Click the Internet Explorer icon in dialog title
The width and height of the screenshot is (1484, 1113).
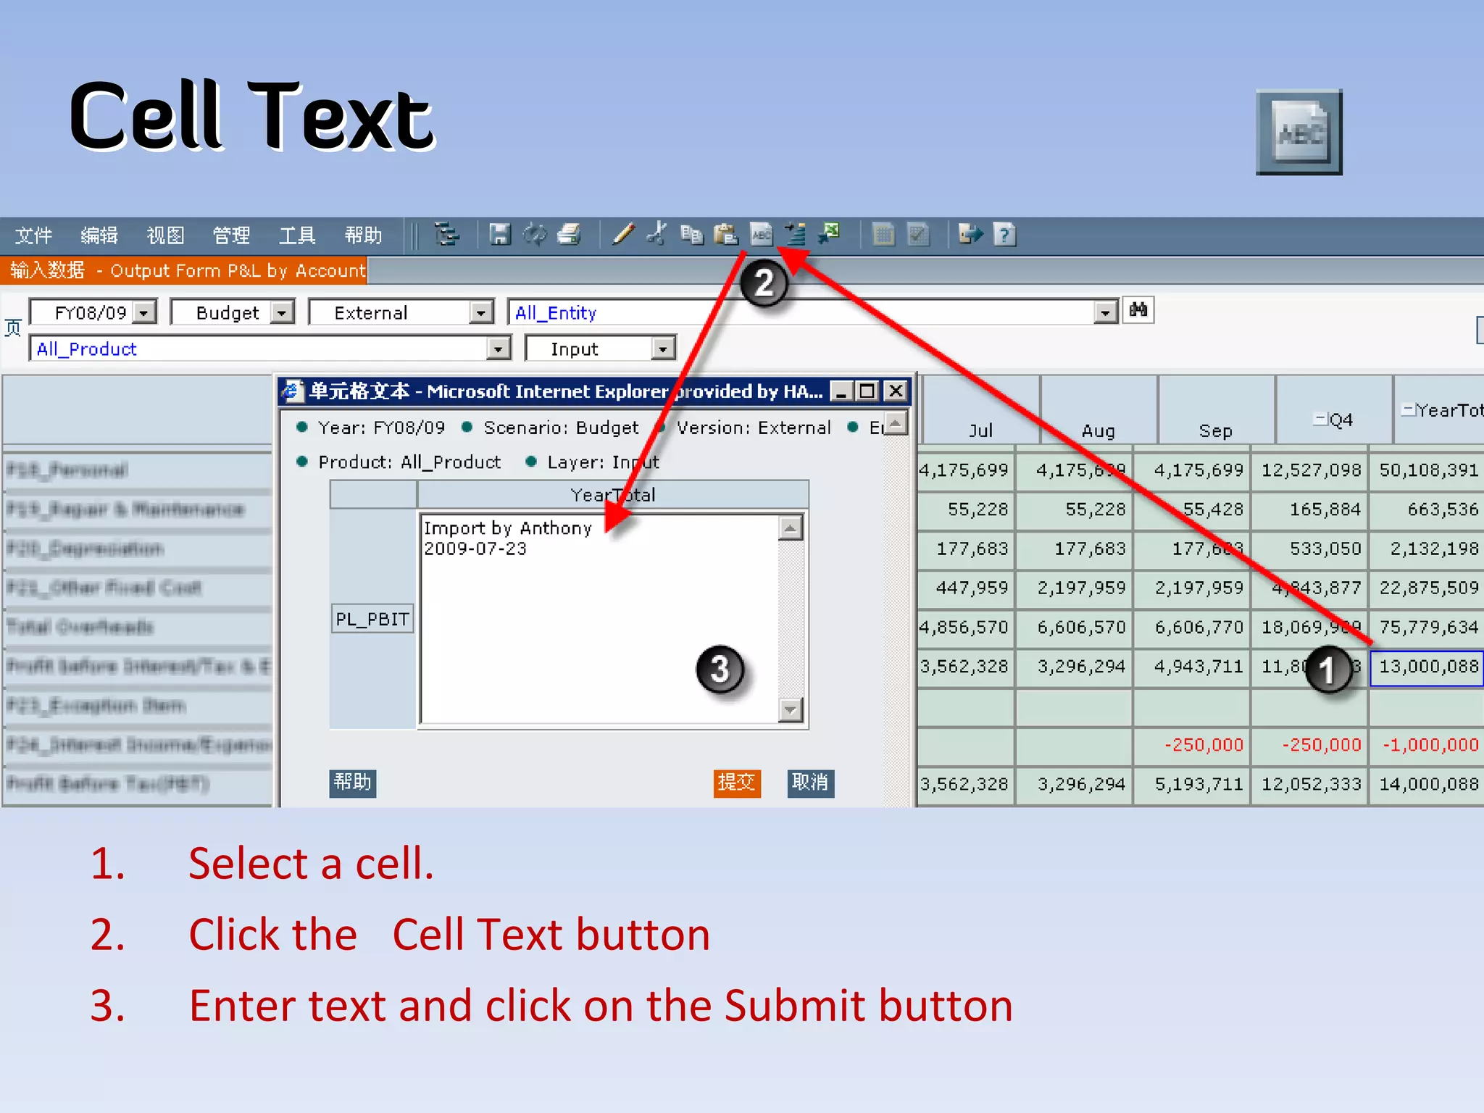coord(292,391)
